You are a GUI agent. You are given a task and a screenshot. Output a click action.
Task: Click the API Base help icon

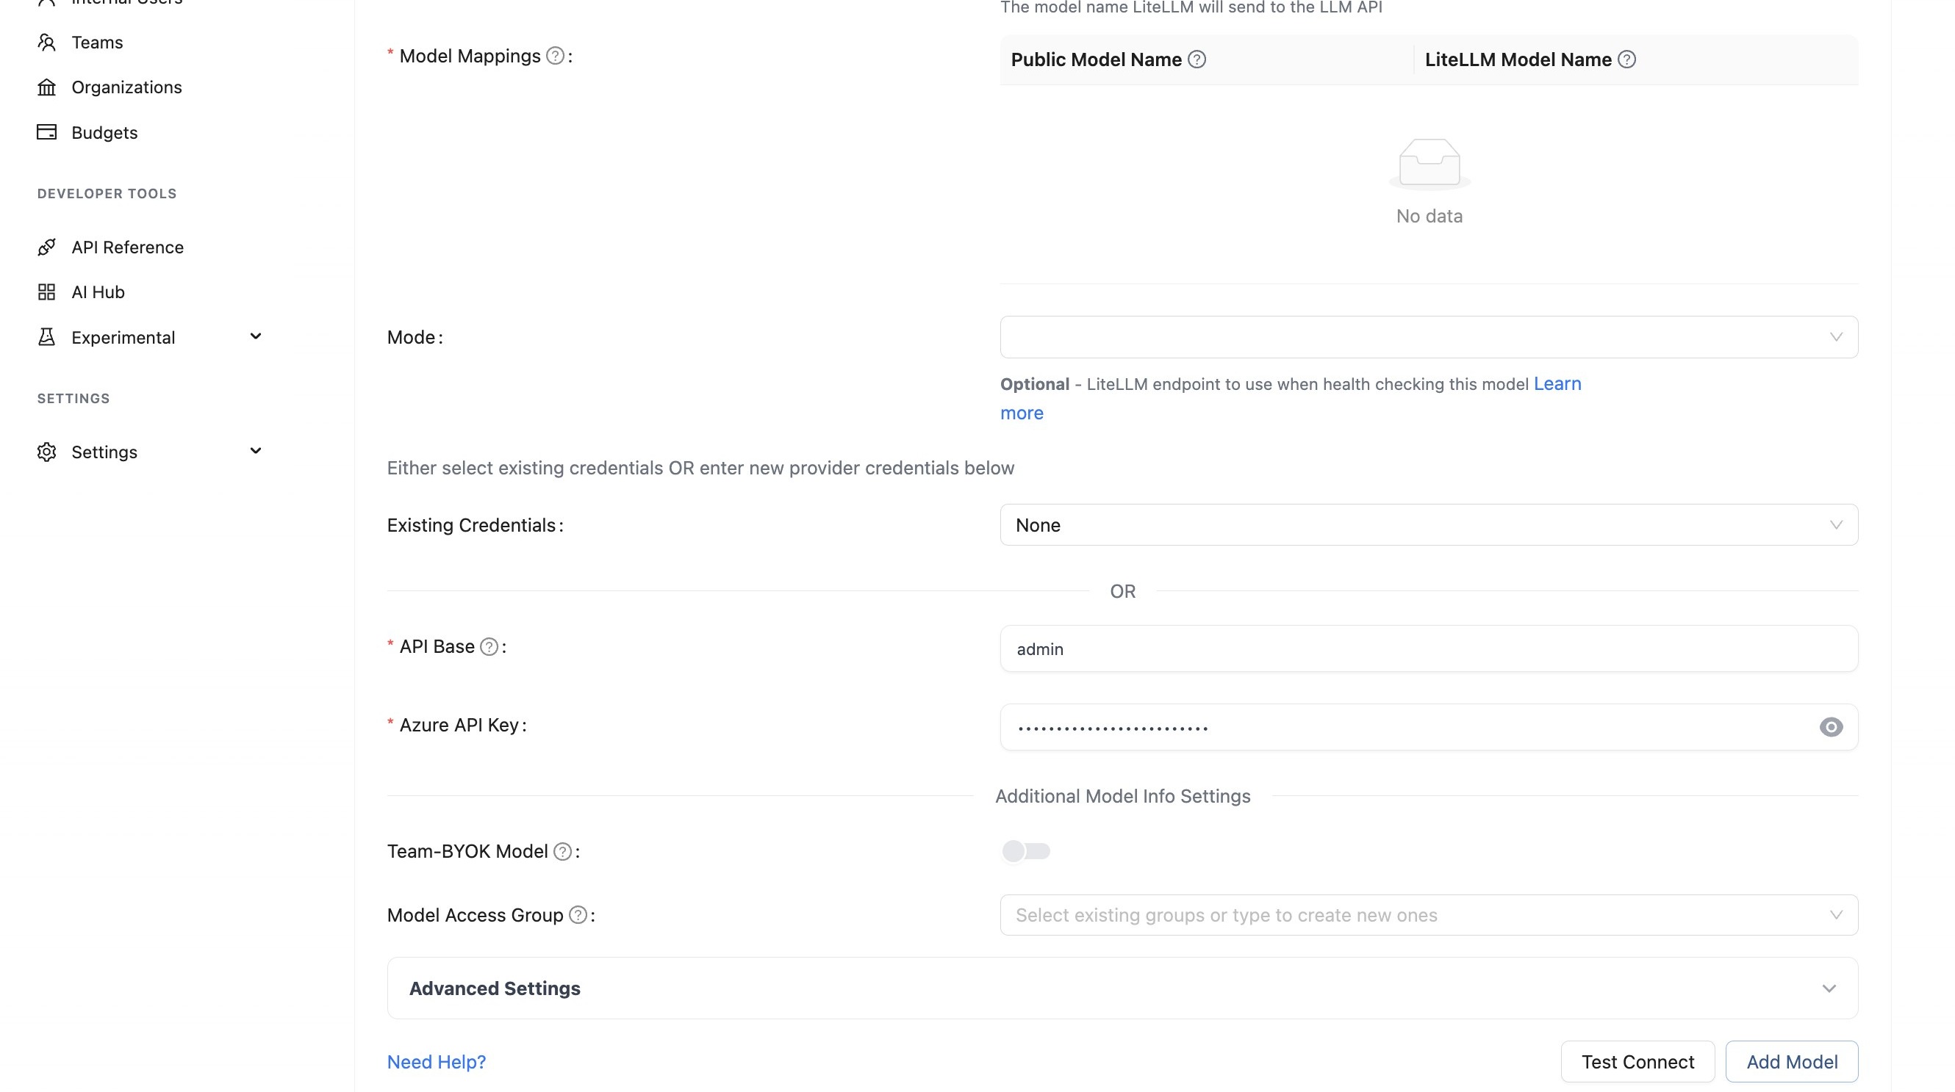click(489, 647)
